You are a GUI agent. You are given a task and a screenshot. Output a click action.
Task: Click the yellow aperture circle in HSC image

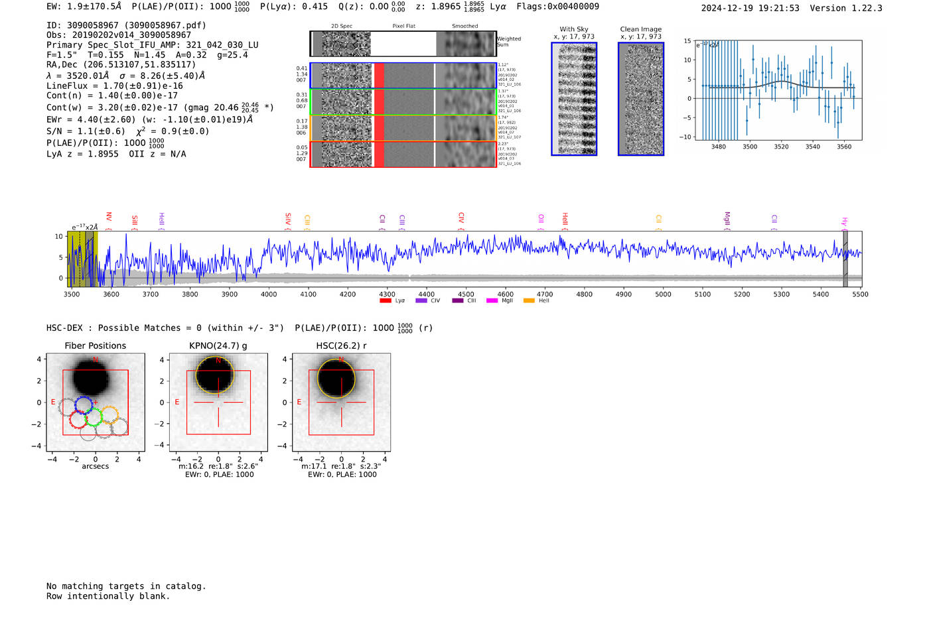(336, 378)
